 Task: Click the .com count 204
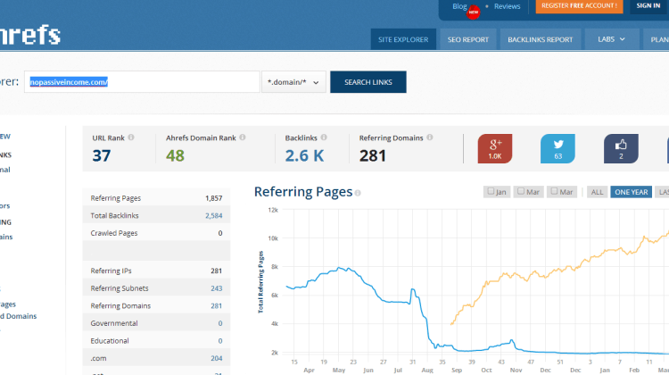[x=217, y=358]
